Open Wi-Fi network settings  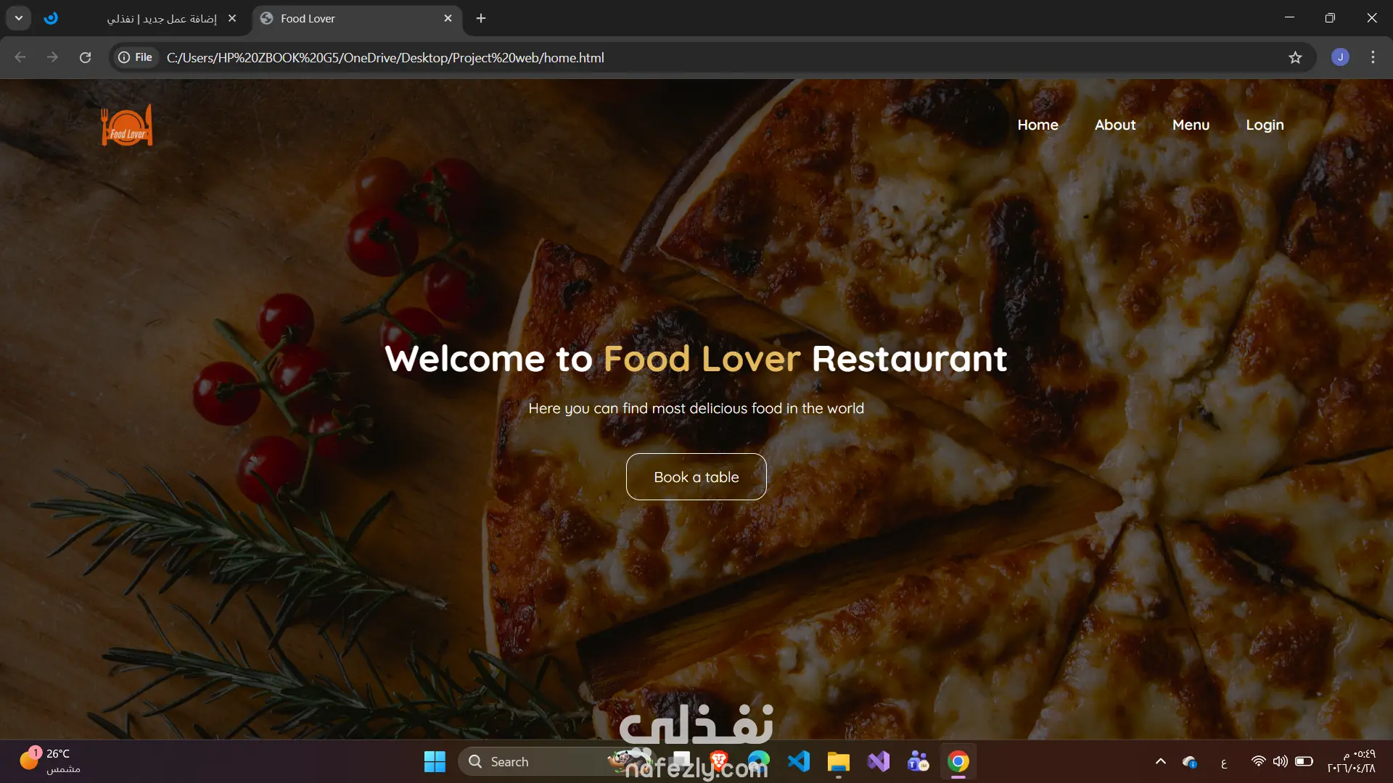pos(1258,761)
